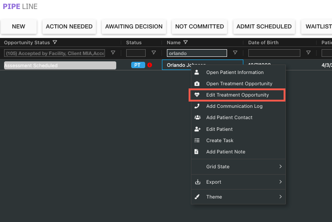Click the group icon for Add Patient Contact
332x222 pixels.
click(x=197, y=117)
